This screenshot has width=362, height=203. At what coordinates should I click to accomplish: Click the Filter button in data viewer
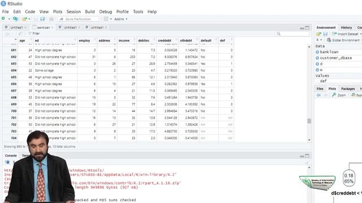click(34, 34)
